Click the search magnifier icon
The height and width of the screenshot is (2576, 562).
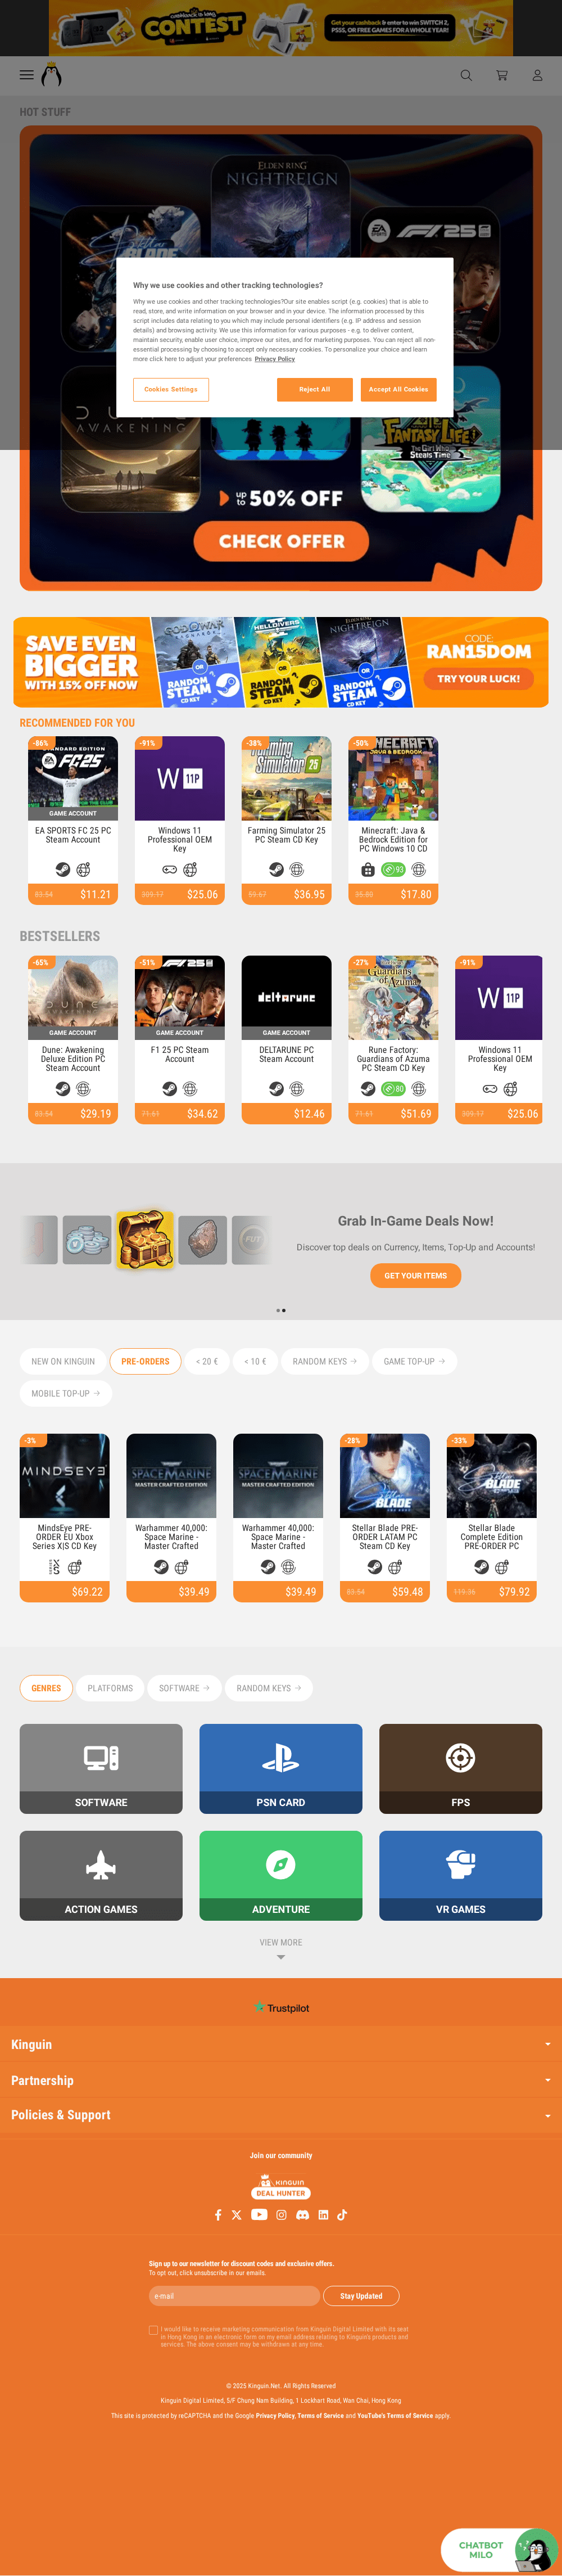tap(466, 75)
